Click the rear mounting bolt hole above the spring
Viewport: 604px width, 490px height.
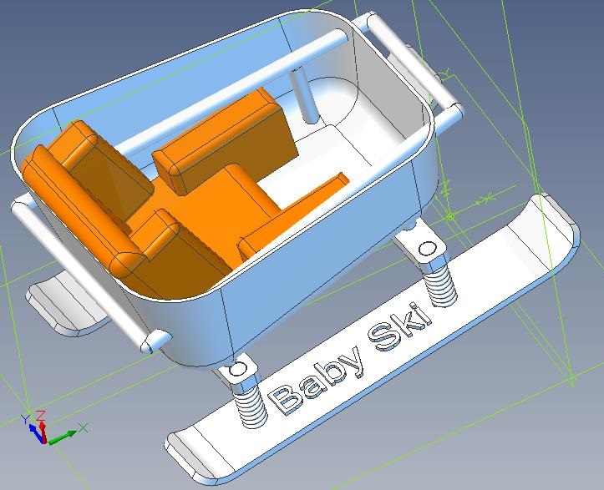pos(427,248)
